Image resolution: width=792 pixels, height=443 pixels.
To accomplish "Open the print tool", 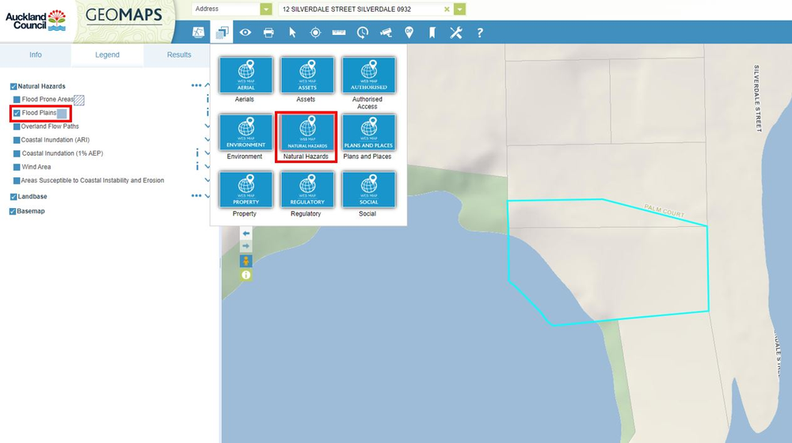I will pyautogui.click(x=268, y=32).
